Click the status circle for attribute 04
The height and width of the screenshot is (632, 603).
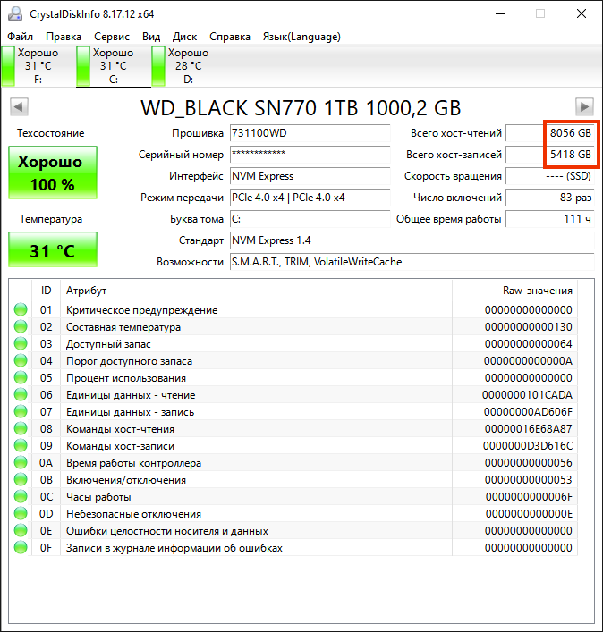click(21, 360)
